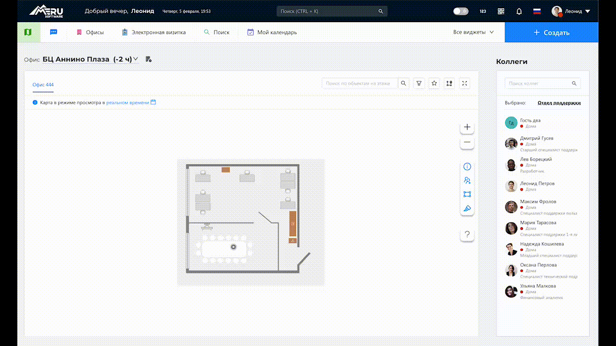Open favorites via the star icon
Image resolution: width=616 pixels, height=346 pixels.
pos(434,84)
